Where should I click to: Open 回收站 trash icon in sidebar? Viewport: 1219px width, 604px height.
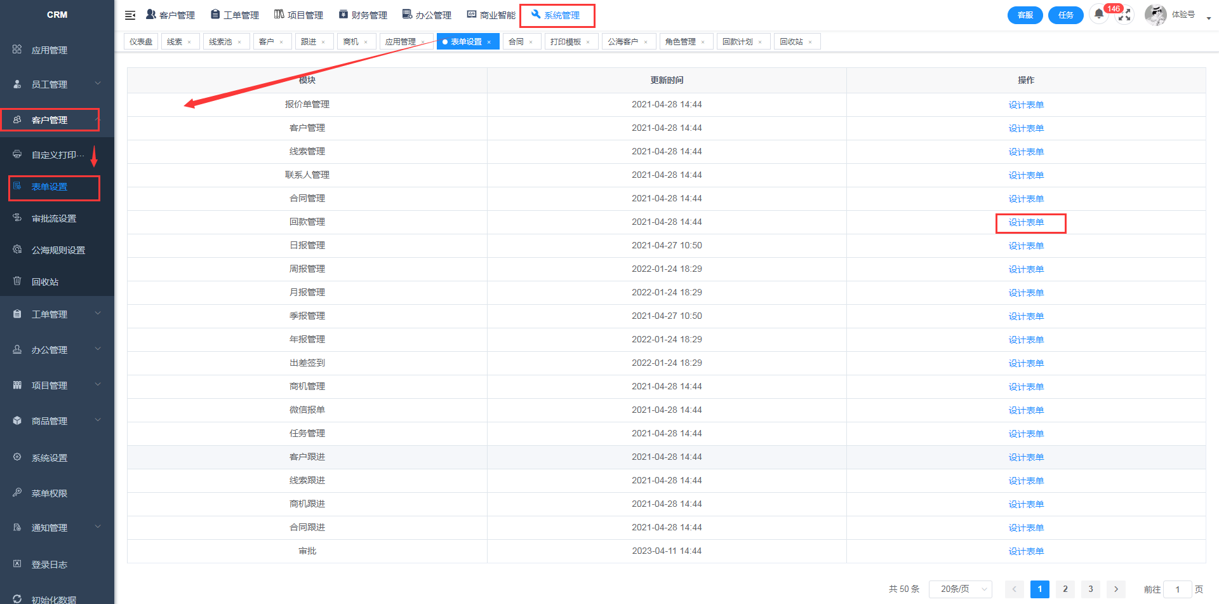[17, 281]
